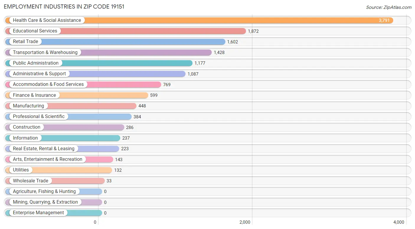Click the 4,000 axis tick label
The width and height of the screenshot is (415, 229).
(x=399, y=222)
